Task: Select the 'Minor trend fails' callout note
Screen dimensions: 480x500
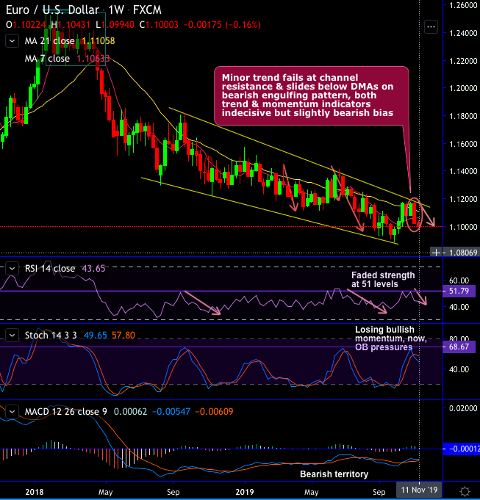Action: [x=311, y=95]
